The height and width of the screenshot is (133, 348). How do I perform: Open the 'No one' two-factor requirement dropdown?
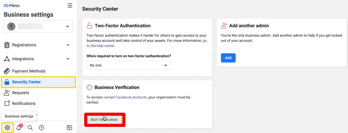[129, 65]
